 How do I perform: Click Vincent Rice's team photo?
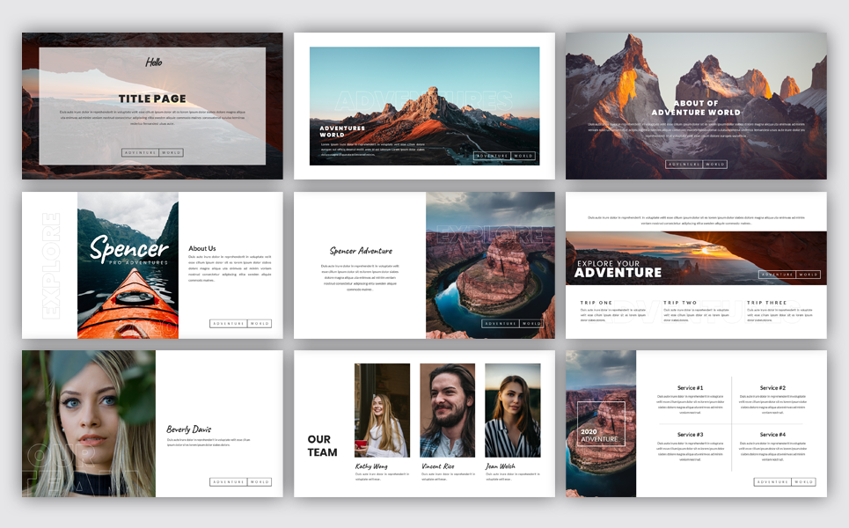[447, 410]
